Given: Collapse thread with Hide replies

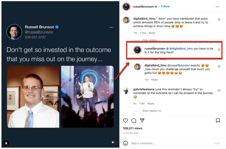Looking at the screenshot, I should [150, 40].
